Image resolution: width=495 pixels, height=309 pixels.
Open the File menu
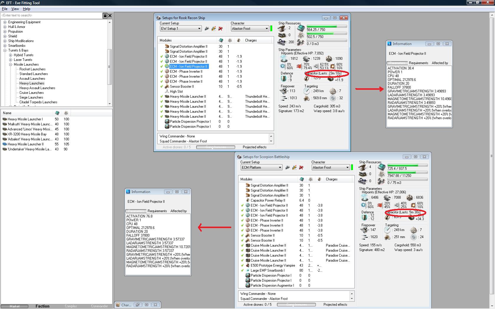5,9
